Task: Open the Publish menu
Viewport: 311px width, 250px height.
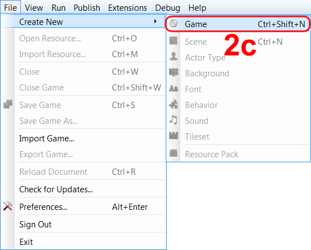Action: tap(87, 8)
